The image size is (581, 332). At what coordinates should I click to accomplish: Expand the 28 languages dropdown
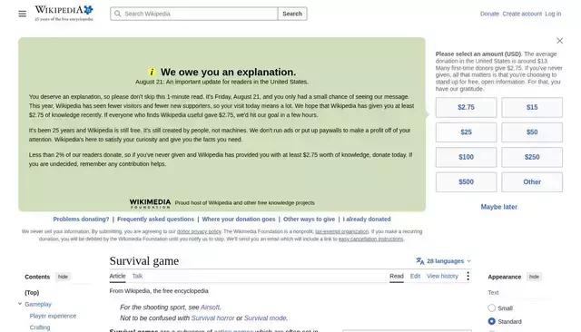click(444, 261)
